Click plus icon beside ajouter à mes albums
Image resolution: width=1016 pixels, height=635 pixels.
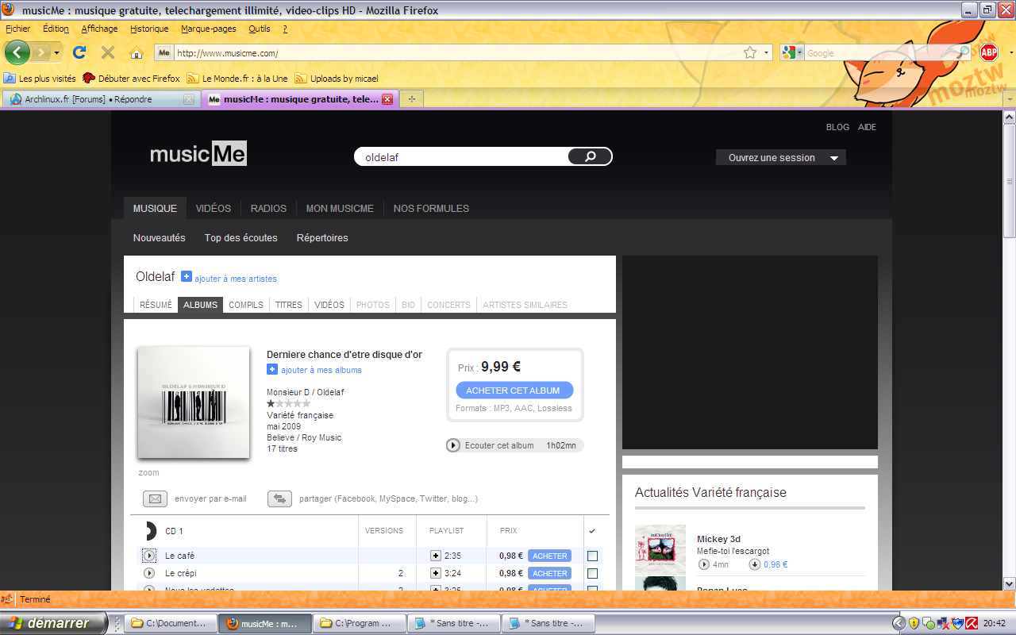[x=272, y=370]
